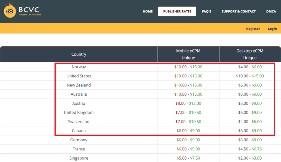Viewport: 281px width, 162px height.
Task: Select the Norway country row
Action: tap(140, 67)
